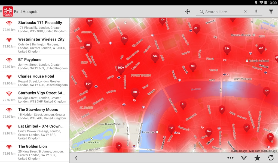Click London Eye landmark marker

pos(157,132)
